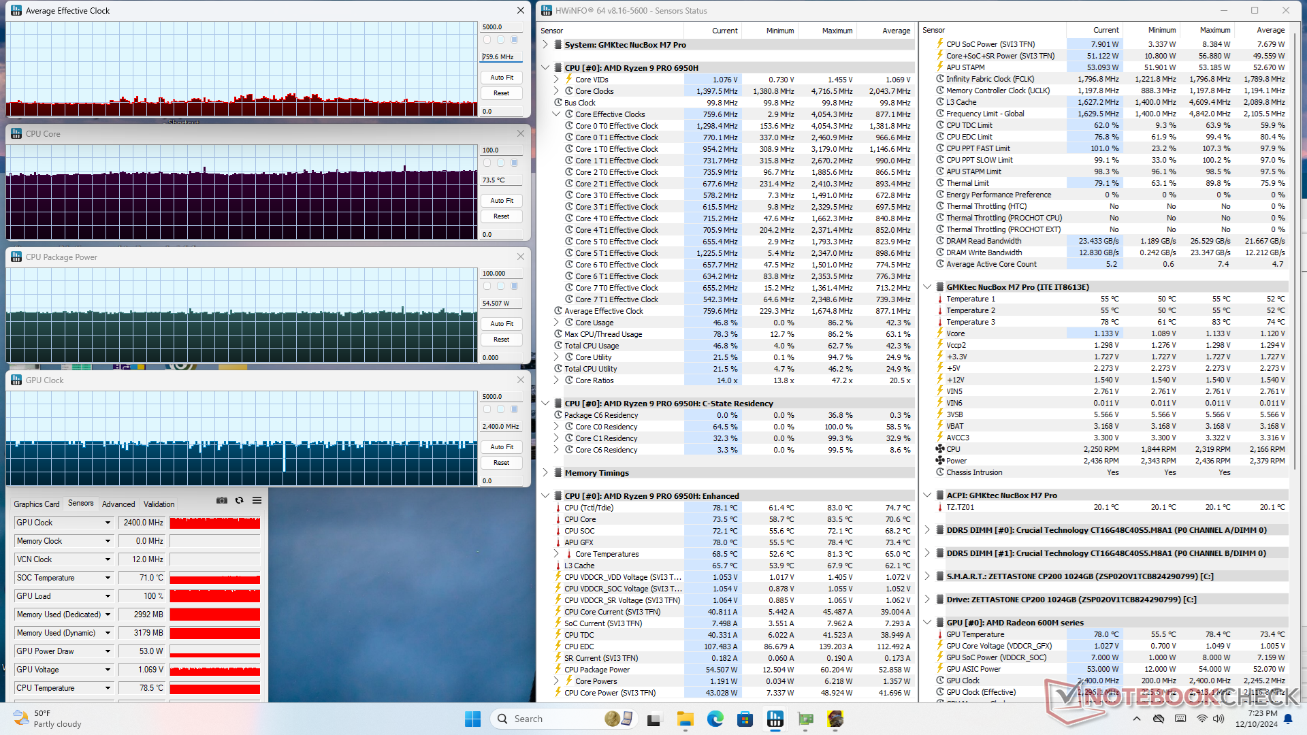Expand the Core Clocks row

556,91
